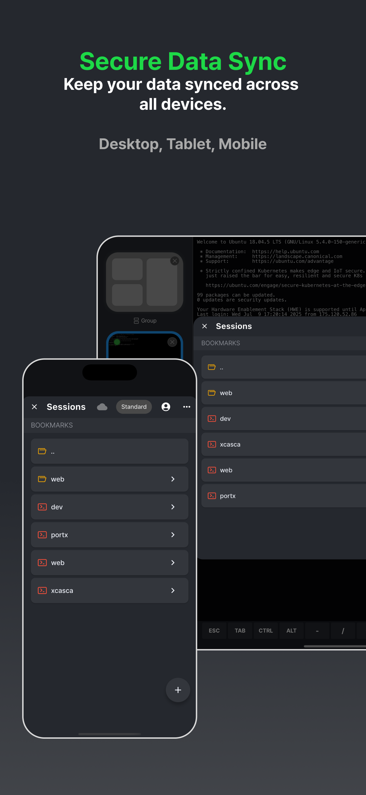Open the web folder row on tablet

pyautogui.click(x=284, y=393)
